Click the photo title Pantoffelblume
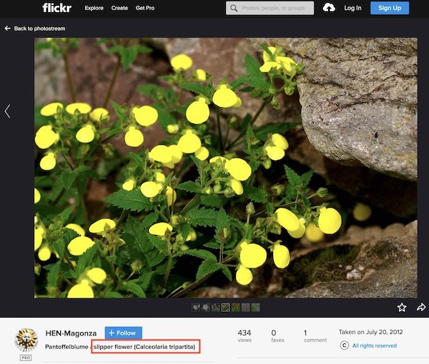The image size is (429, 364). (66, 347)
